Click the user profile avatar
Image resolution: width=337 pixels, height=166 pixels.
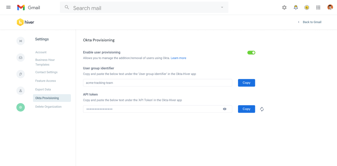pos(330,7)
